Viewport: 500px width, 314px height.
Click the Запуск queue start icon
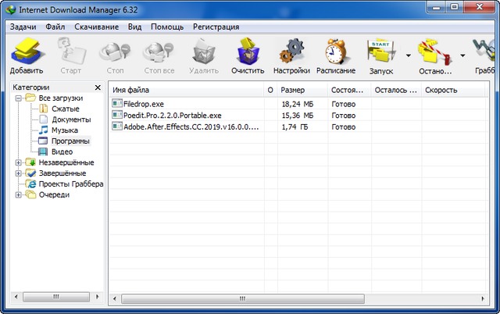380,56
